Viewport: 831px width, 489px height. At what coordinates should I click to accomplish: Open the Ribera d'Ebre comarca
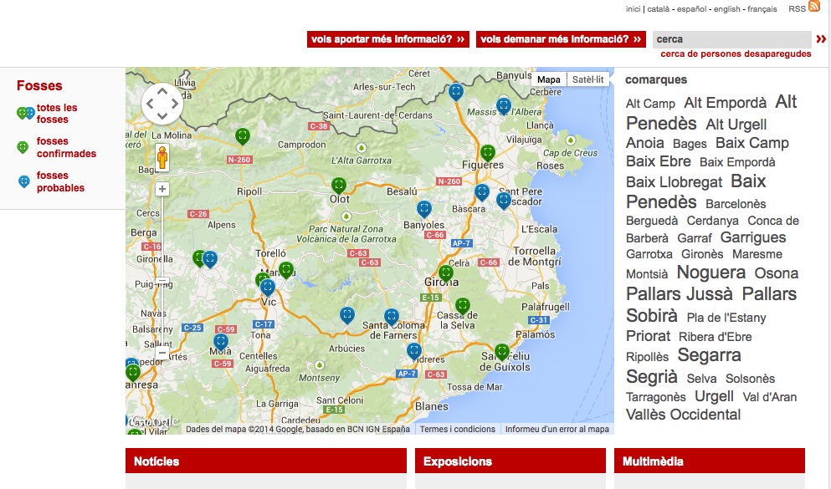tap(715, 337)
